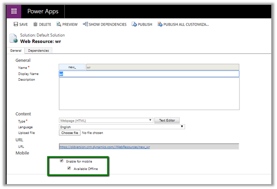Viewport: 277px width, 189px height.
Task: Click Publish All Customizations icon
Action: (160, 24)
